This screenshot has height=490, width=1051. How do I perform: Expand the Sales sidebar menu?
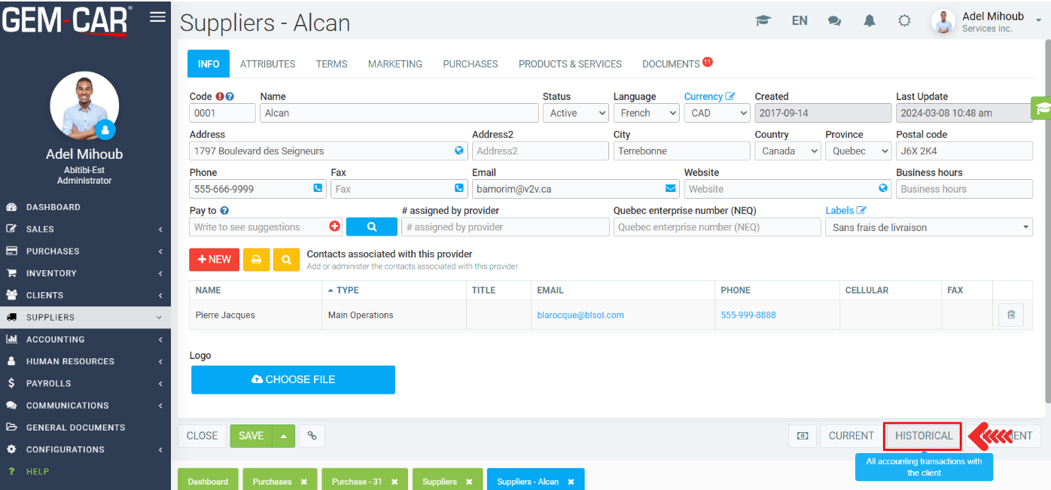(85, 229)
